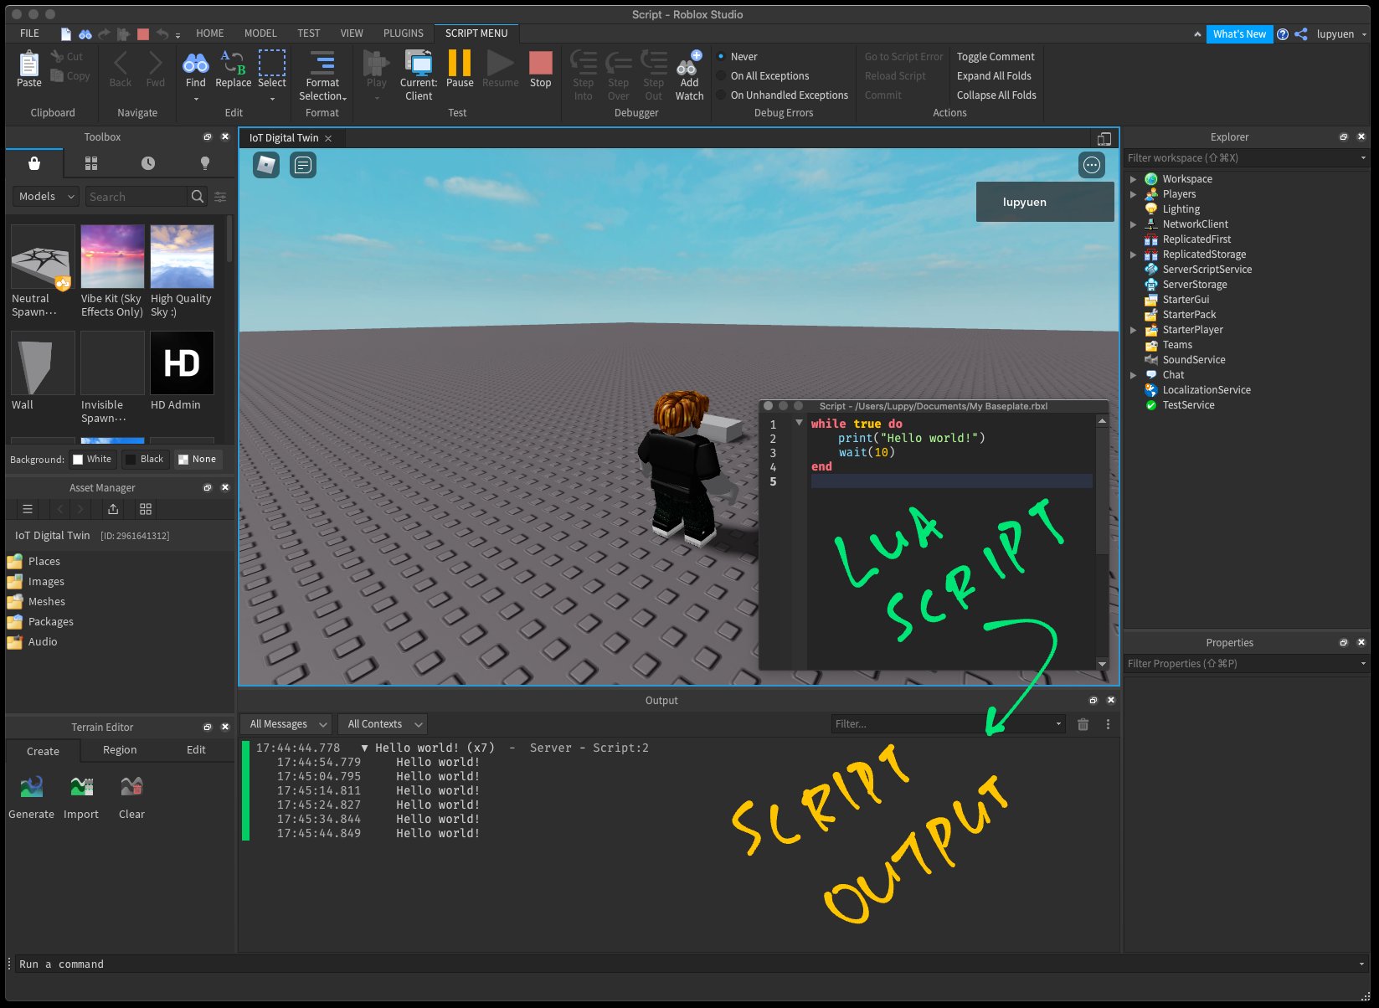Expand the ReplicatedStorage tree node
The height and width of the screenshot is (1008, 1379).
click(x=1133, y=255)
